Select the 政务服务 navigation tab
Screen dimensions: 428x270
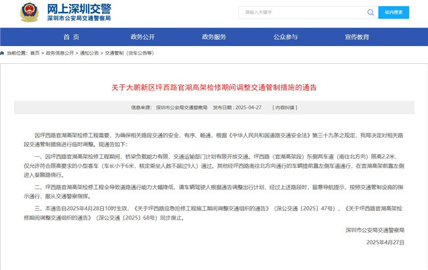(214, 37)
